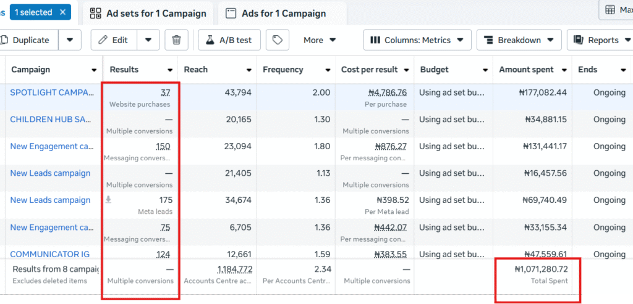
Task: Expand the Edit dropdown arrow
Action: click(148, 40)
